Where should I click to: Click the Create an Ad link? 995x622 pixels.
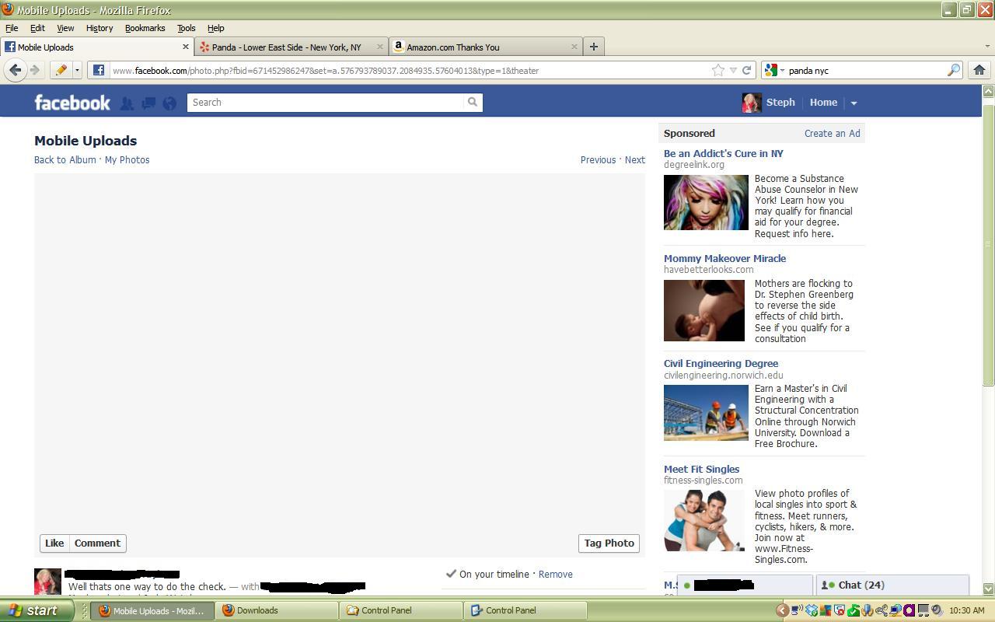click(x=832, y=134)
